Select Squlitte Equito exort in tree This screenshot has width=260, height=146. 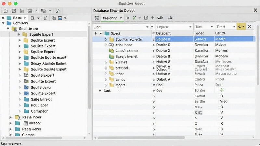click(48, 57)
